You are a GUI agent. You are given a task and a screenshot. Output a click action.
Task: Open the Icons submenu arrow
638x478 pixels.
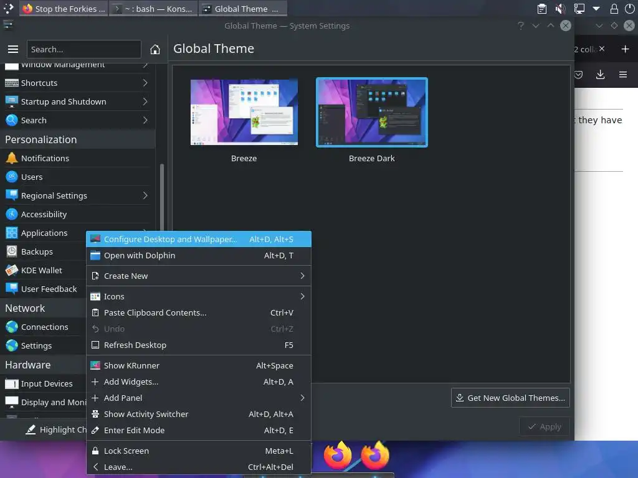click(302, 296)
